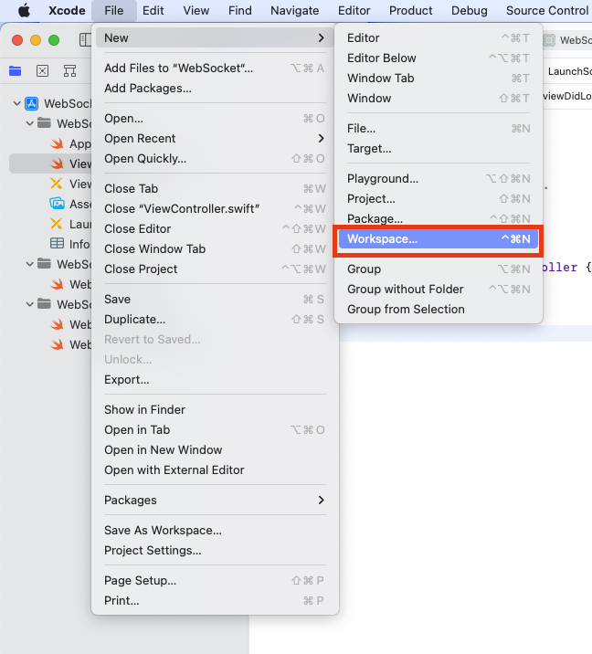Choose Open in New Window
Image resolution: width=592 pixels, height=654 pixels.
click(214, 449)
